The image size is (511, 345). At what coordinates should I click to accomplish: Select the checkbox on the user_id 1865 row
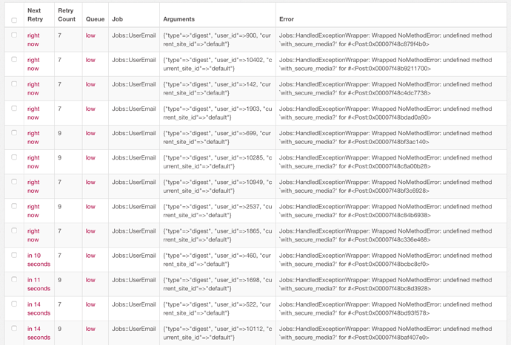(14, 230)
